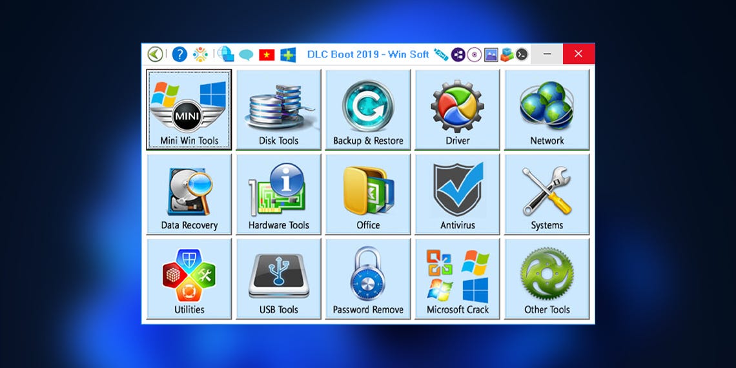Open the Office category

pyautogui.click(x=368, y=194)
